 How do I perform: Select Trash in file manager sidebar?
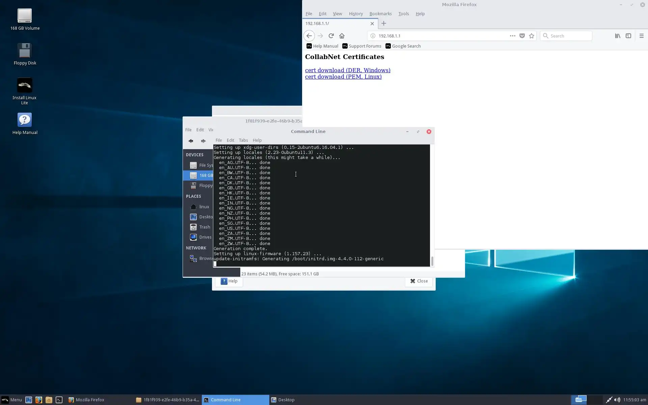tap(204, 227)
